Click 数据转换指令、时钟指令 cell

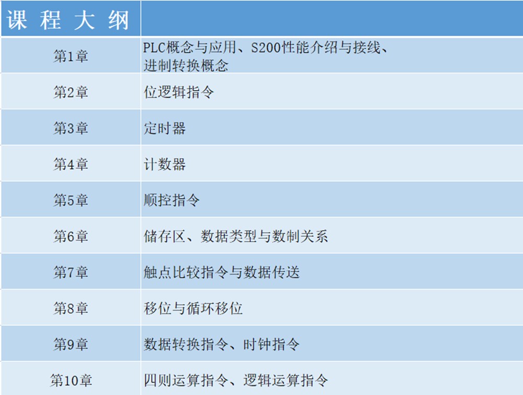332,344
